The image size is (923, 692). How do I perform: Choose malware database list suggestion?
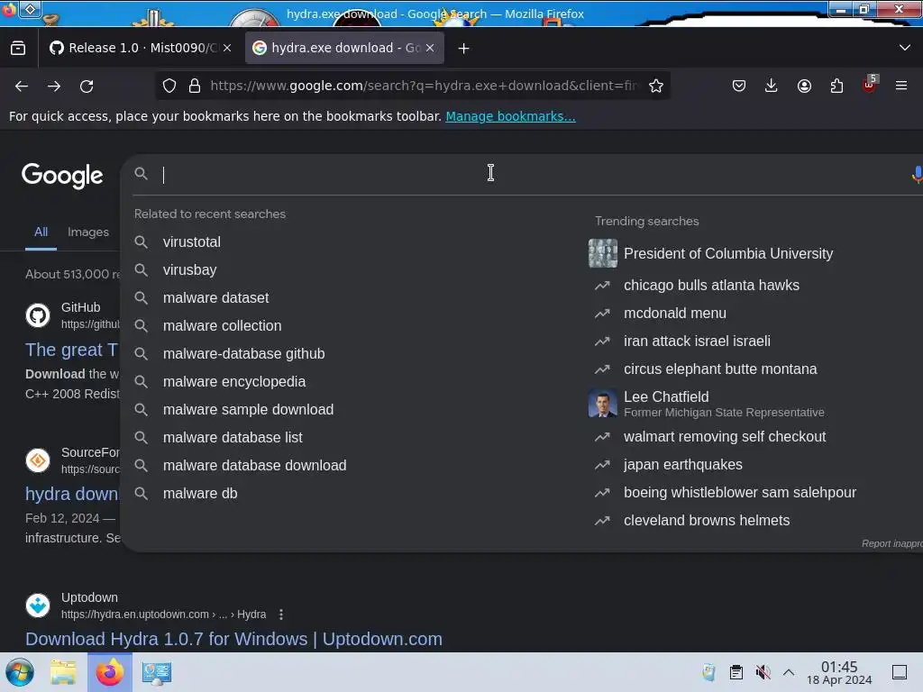click(x=233, y=437)
